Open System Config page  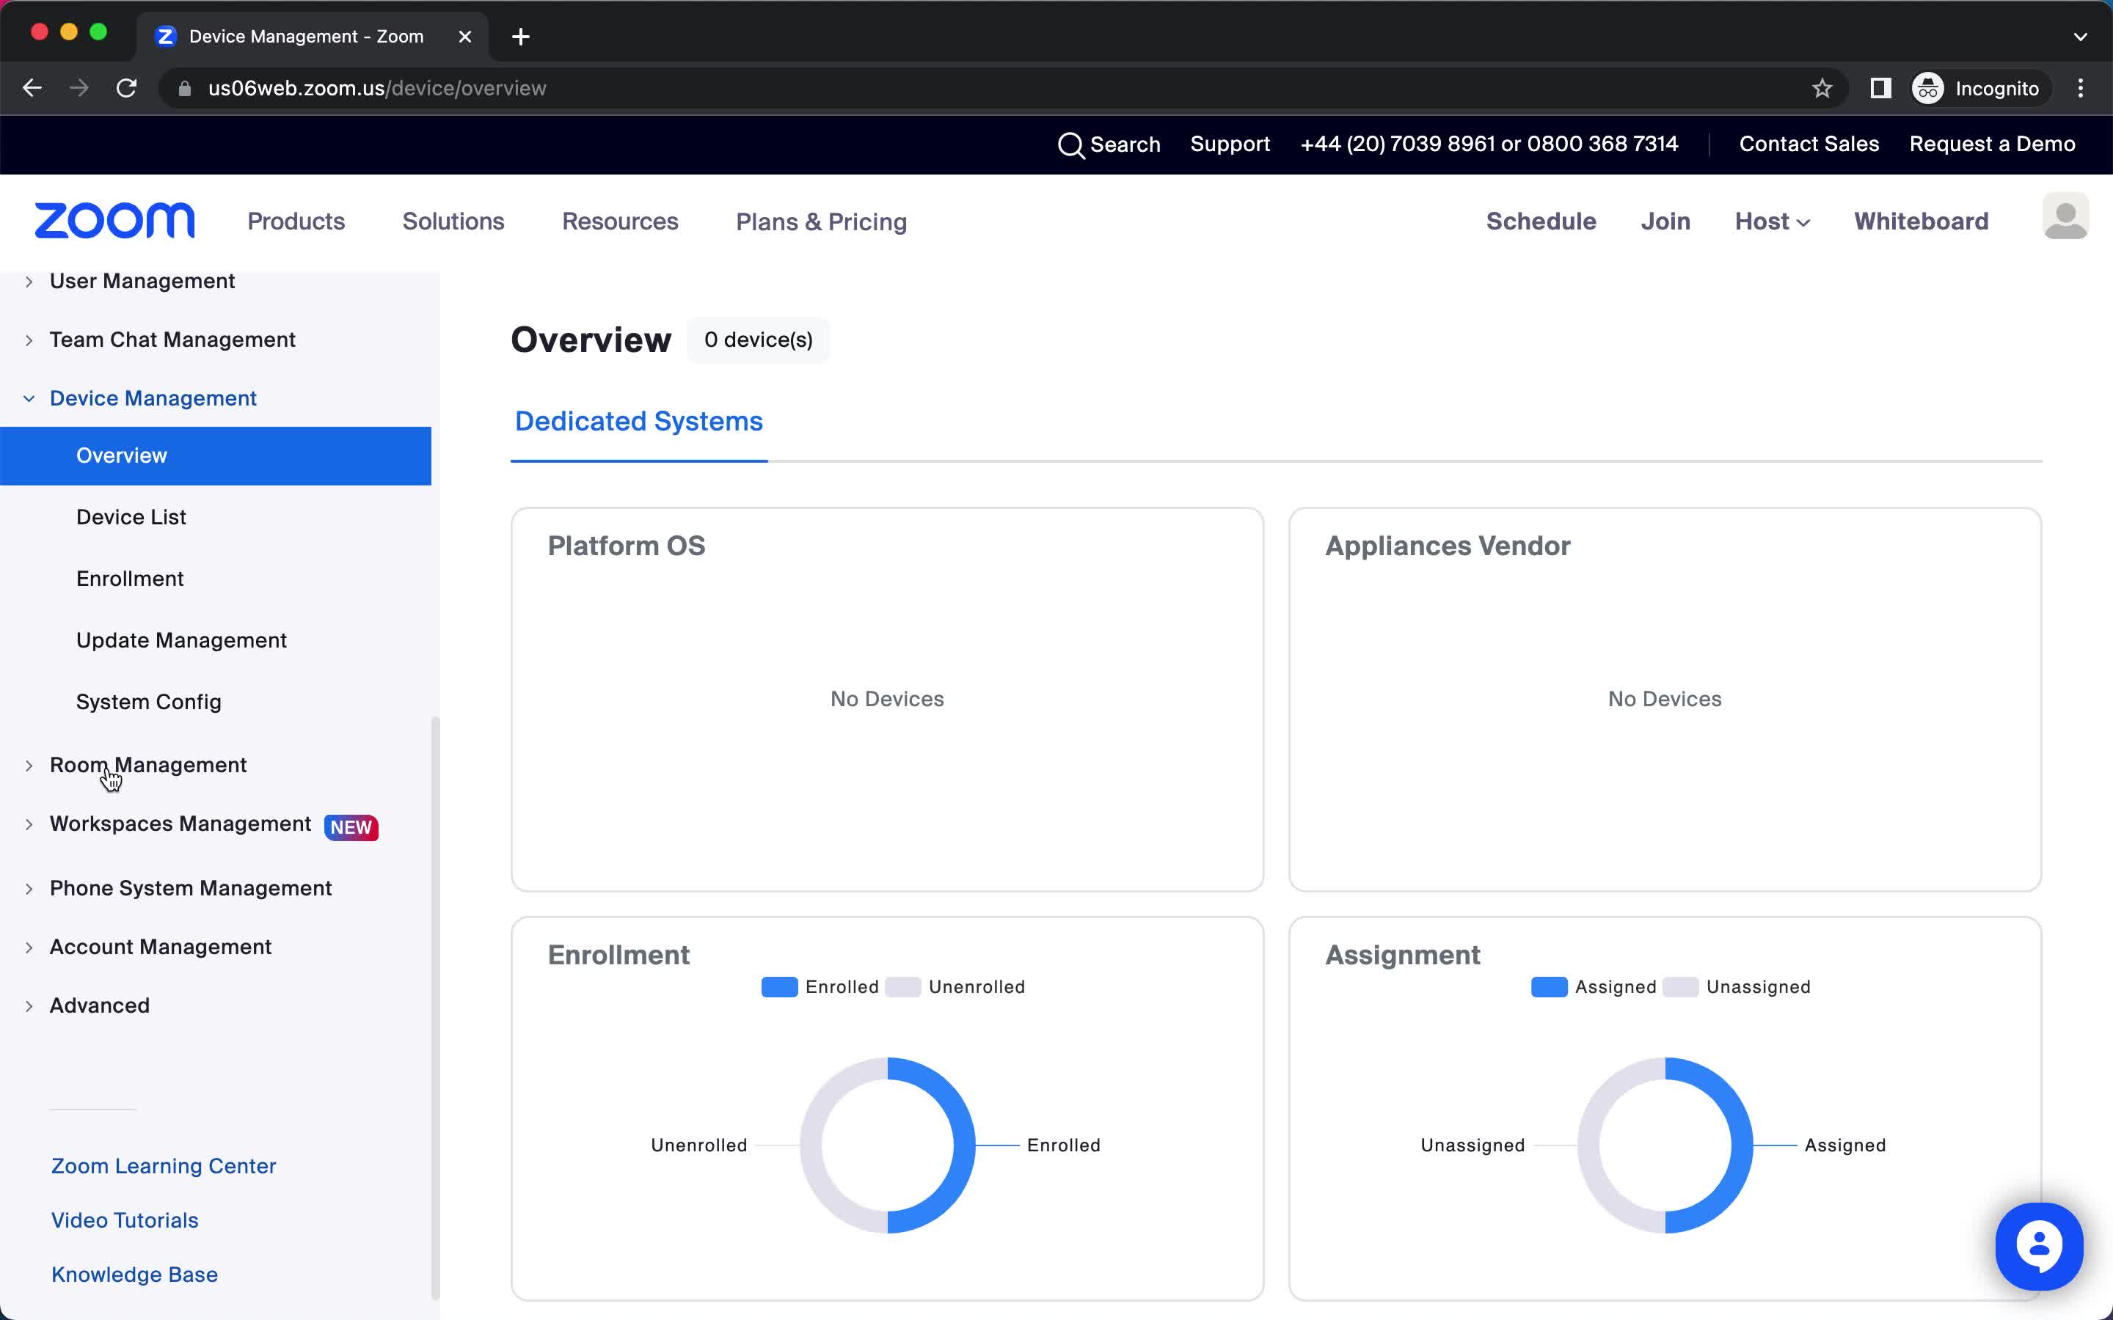pyautogui.click(x=148, y=702)
